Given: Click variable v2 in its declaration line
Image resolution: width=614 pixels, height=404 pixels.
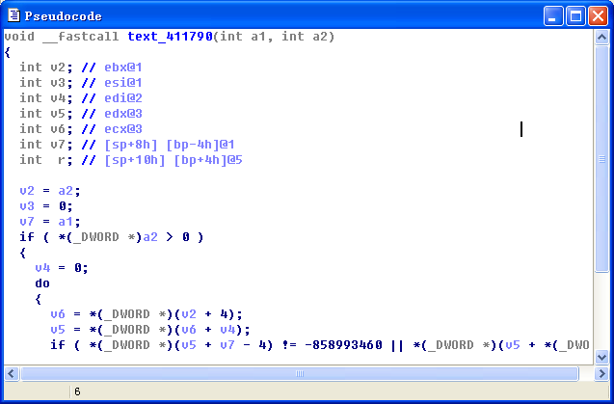Looking at the screenshot, I should click(58, 67).
